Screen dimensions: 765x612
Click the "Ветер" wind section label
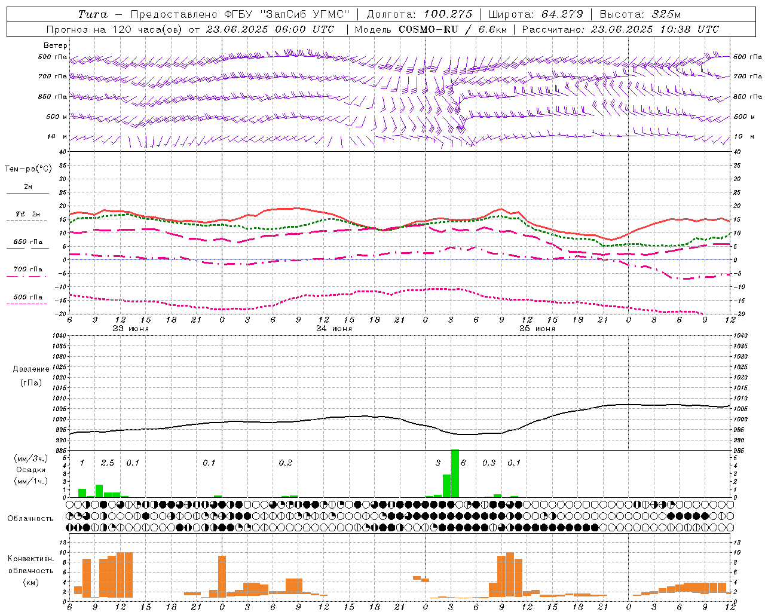point(56,45)
